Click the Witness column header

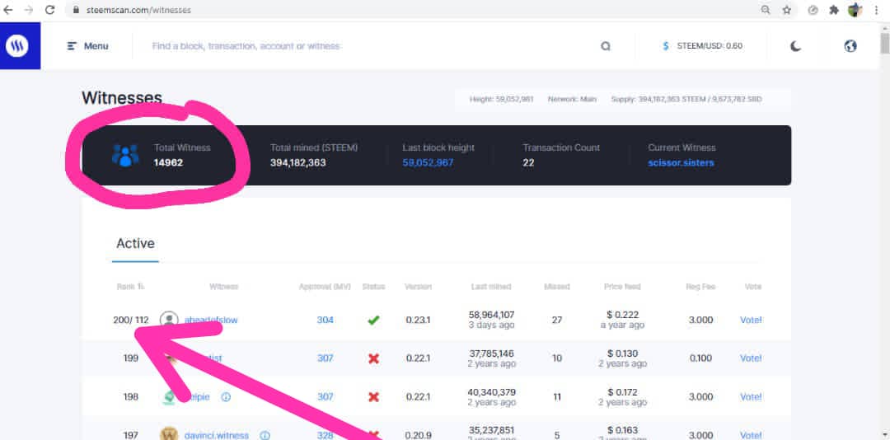point(223,287)
